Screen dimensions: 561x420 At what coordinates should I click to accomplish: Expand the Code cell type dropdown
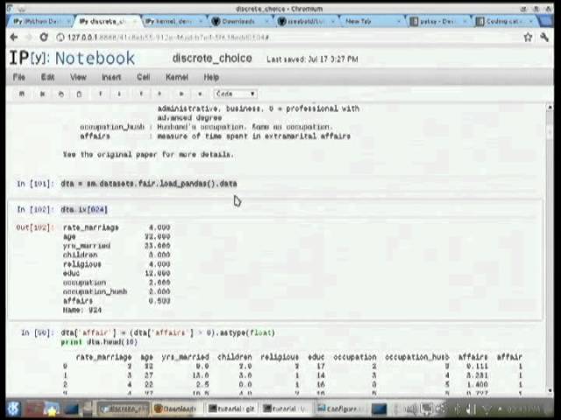tap(236, 94)
